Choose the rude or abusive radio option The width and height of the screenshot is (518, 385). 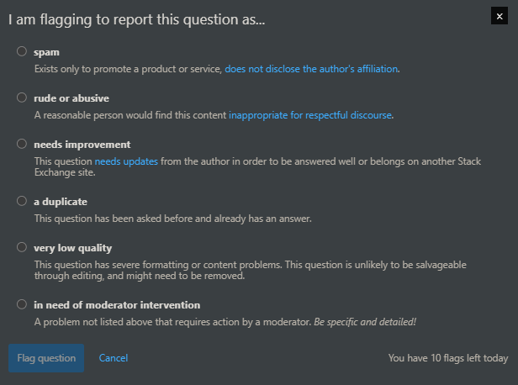point(22,98)
